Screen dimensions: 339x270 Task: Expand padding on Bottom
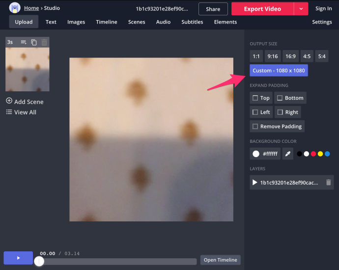(290, 98)
